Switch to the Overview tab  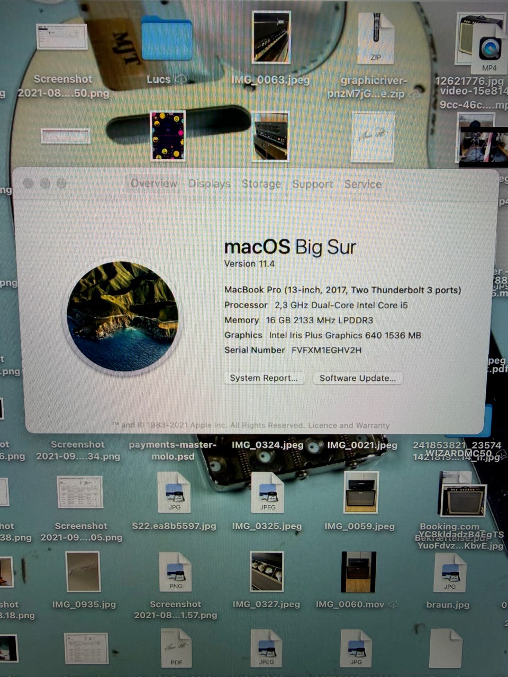click(154, 184)
